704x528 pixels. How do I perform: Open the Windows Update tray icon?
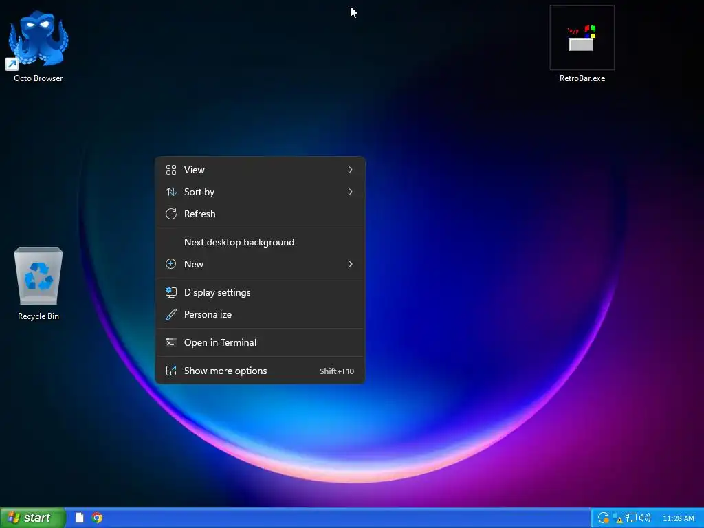point(604,518)
